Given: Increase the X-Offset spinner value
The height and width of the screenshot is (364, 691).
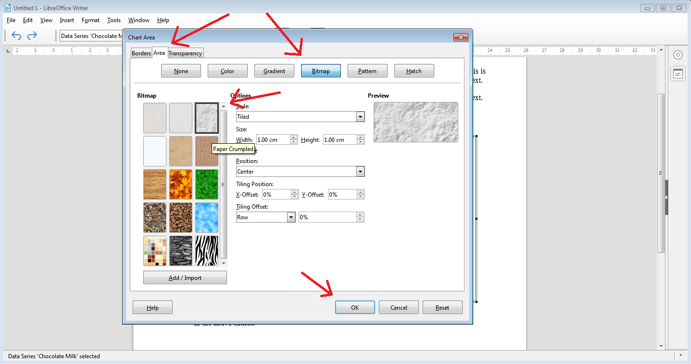Looking at the screenshot, I should pos(294,192).
